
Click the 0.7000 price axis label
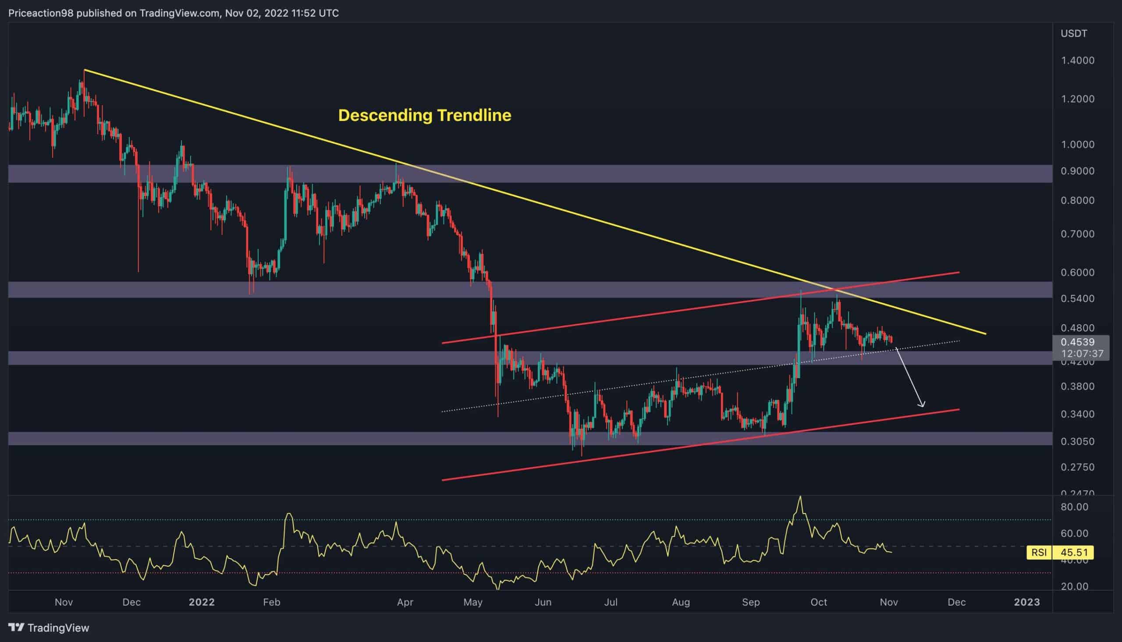tap(1077, 234)
